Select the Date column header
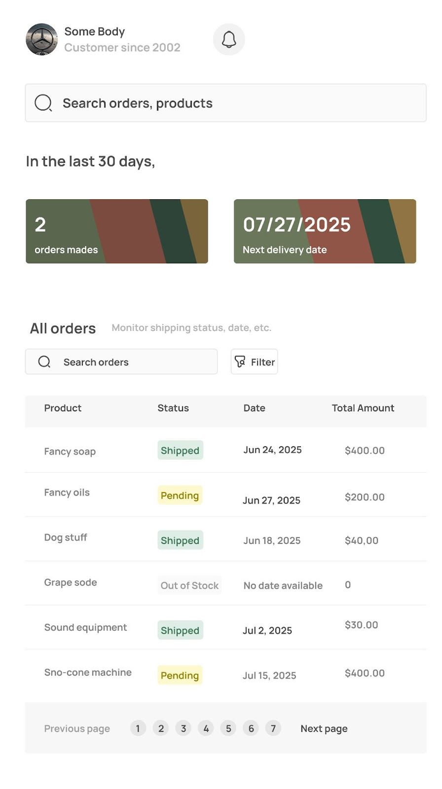This screenshot has width=442, height=789. [254, 408]
